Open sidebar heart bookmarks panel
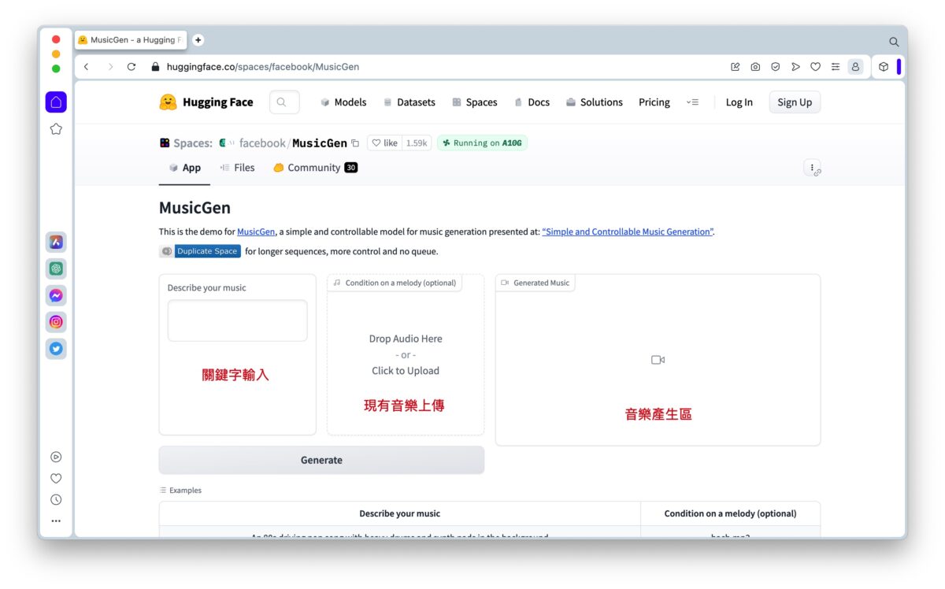945x589 pixels. (56, 478)
